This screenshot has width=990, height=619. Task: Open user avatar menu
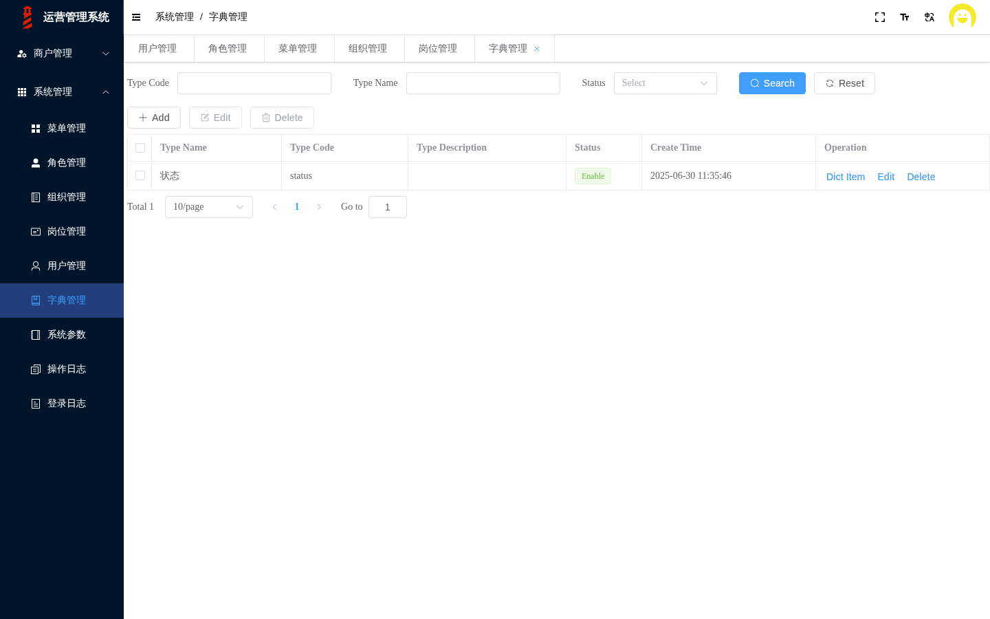962,17
